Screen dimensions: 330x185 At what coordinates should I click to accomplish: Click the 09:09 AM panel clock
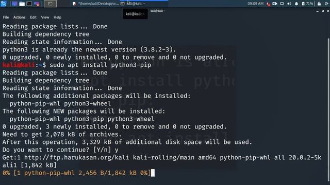pyautogui.click(x=256, y=4)
